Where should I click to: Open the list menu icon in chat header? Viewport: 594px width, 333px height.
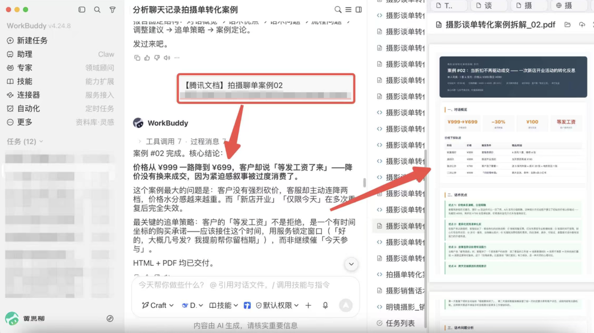tap(348, 9)
